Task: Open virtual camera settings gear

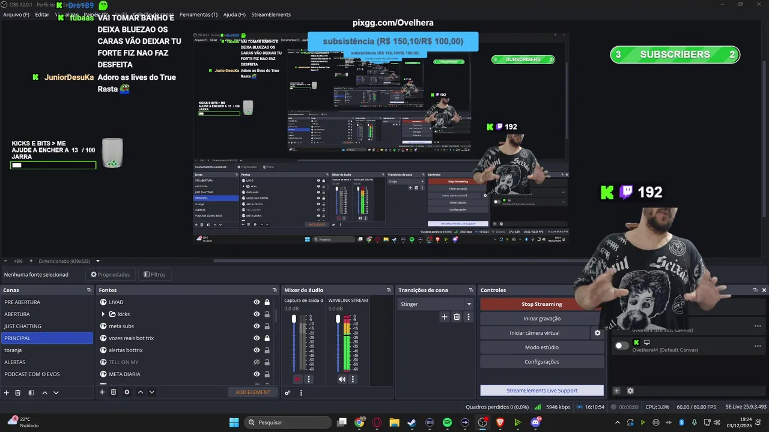Action: coord(597,333)
